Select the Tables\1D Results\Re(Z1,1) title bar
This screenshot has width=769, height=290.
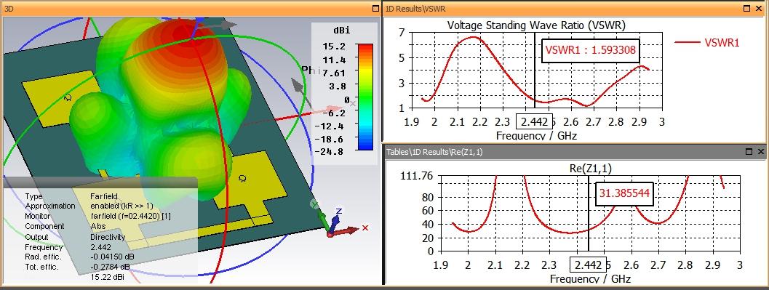tap(575, 152)
